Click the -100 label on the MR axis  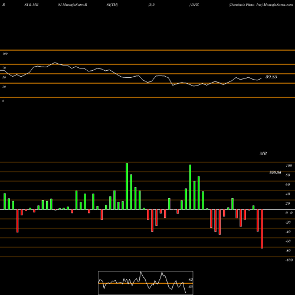pyautogui.click(x=289, y=260)
